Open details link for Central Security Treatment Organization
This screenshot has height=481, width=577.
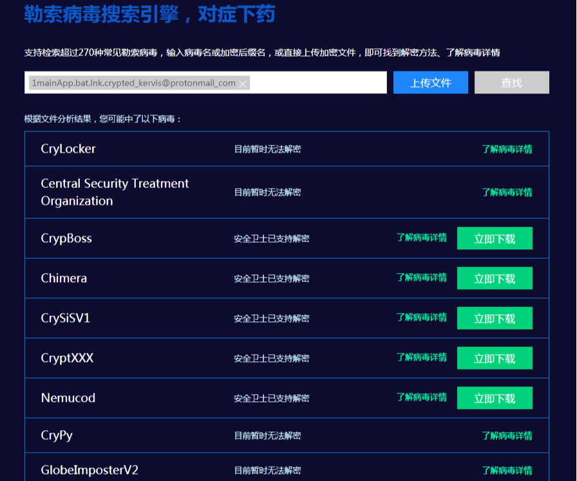(x=507, y=193)
